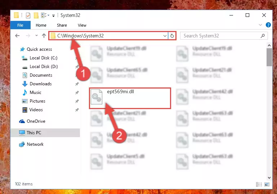Image resolution: width=277 pixels, height=194 pixels.
Task: Close the System32 window
Action: (264, 15)
